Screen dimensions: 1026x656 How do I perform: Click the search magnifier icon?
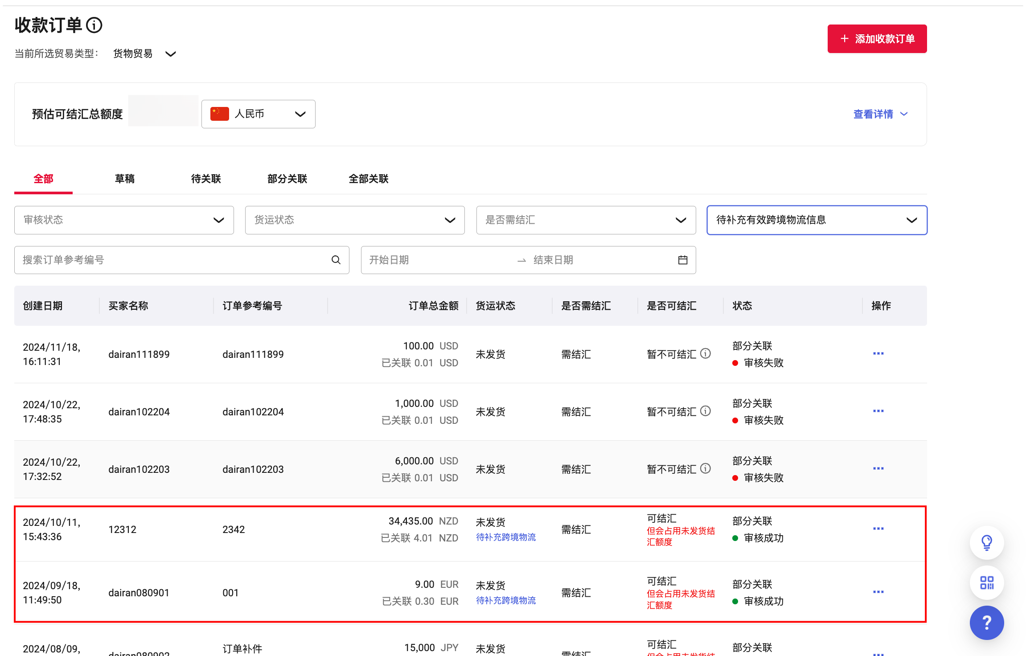pyautogui.click(x=336, y=260)
